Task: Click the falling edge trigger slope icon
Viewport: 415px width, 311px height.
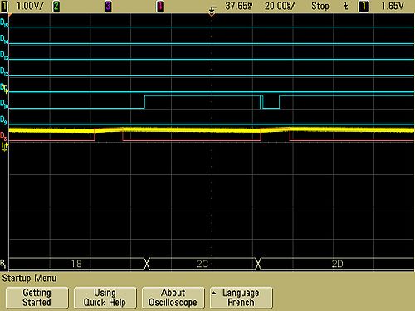Action: (x=345, y=6)
